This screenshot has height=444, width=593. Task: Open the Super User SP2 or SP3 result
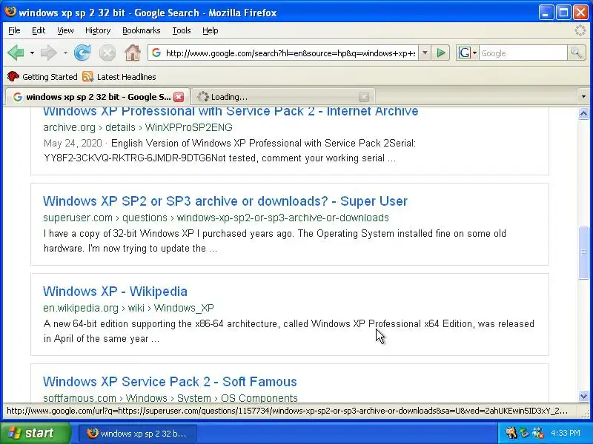coord(225,201)
